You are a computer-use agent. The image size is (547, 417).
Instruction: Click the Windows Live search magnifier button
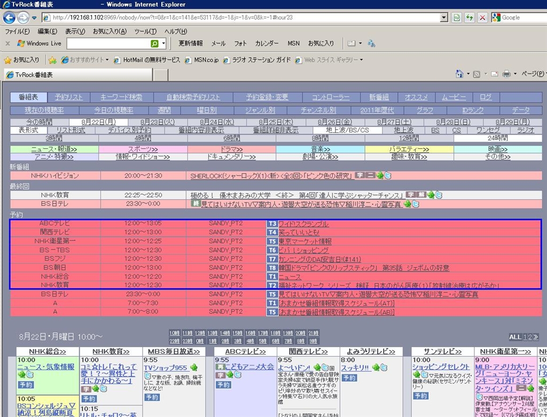[154, 44]
